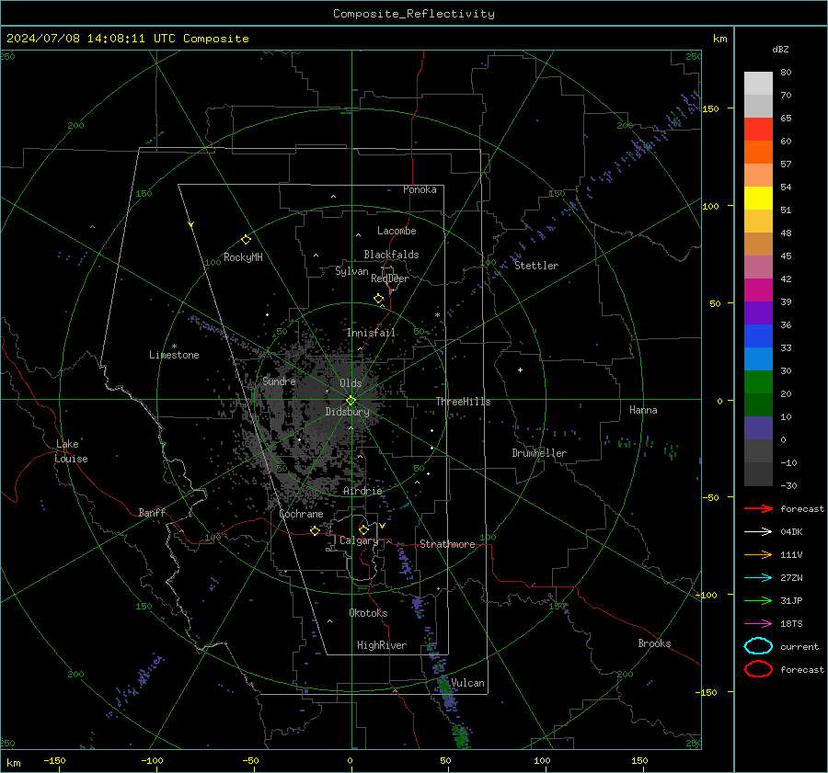Pick the bright green 20-30 dBZ color band
This screenshot has width=828, height=773.
tap(758, 382)
